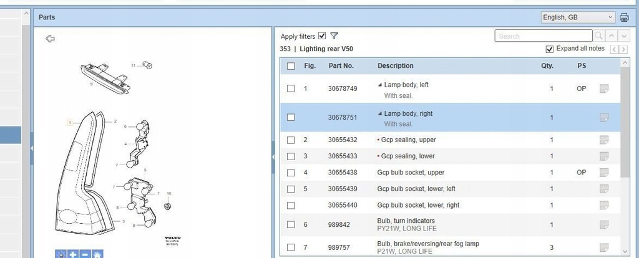Open note for part 30678749
Image resolution: width=639 pixels, height=258 pixels.
click(x=604, y=88)
